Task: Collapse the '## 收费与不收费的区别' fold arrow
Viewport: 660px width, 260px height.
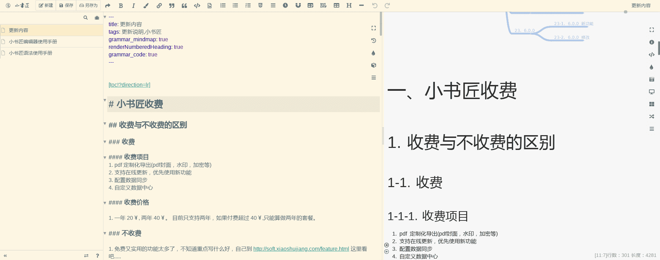Action: [x=105, y=123]
